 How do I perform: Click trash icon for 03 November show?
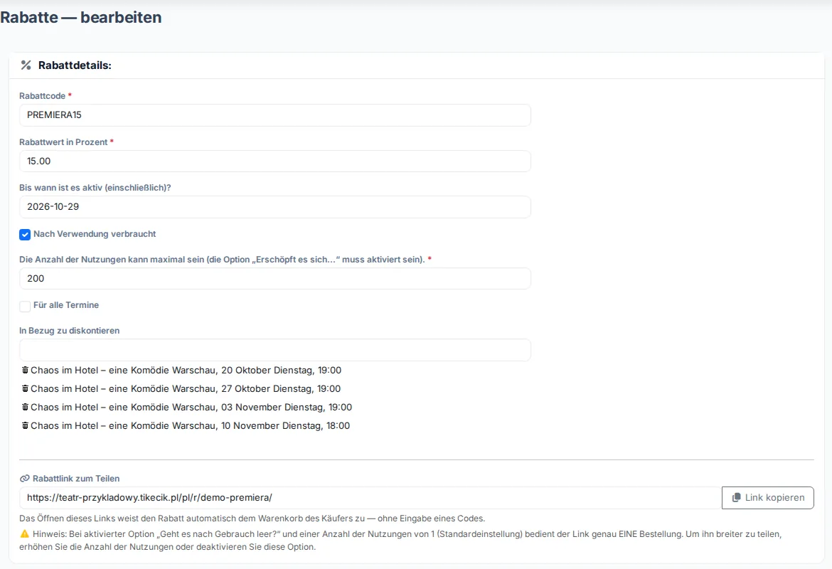pos(25,407)
